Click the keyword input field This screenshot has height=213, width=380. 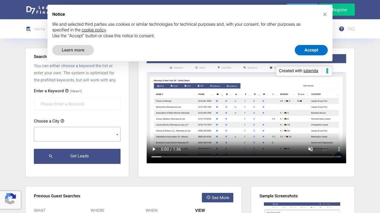77,104
